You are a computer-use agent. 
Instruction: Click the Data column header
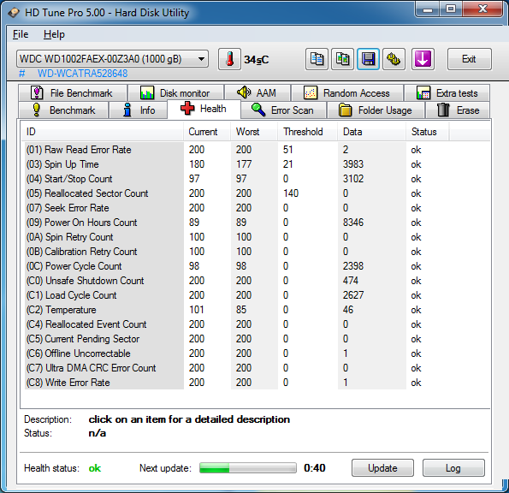371,132
